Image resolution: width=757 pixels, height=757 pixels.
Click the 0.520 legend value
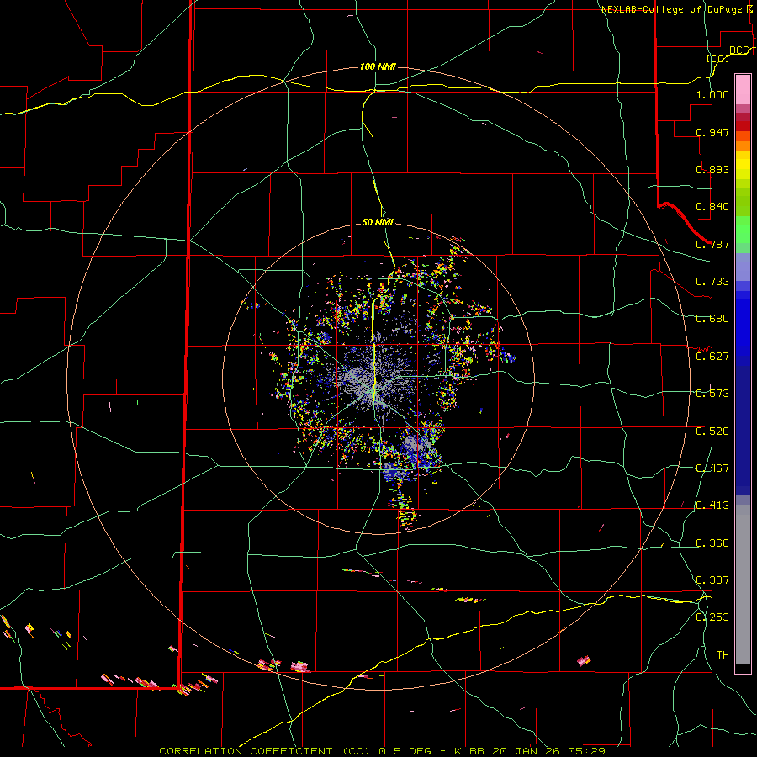[712, 431]
